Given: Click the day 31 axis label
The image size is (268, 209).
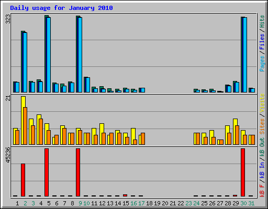Looking at the screenshot, I should pyautogui.click(x=251, y=203).
